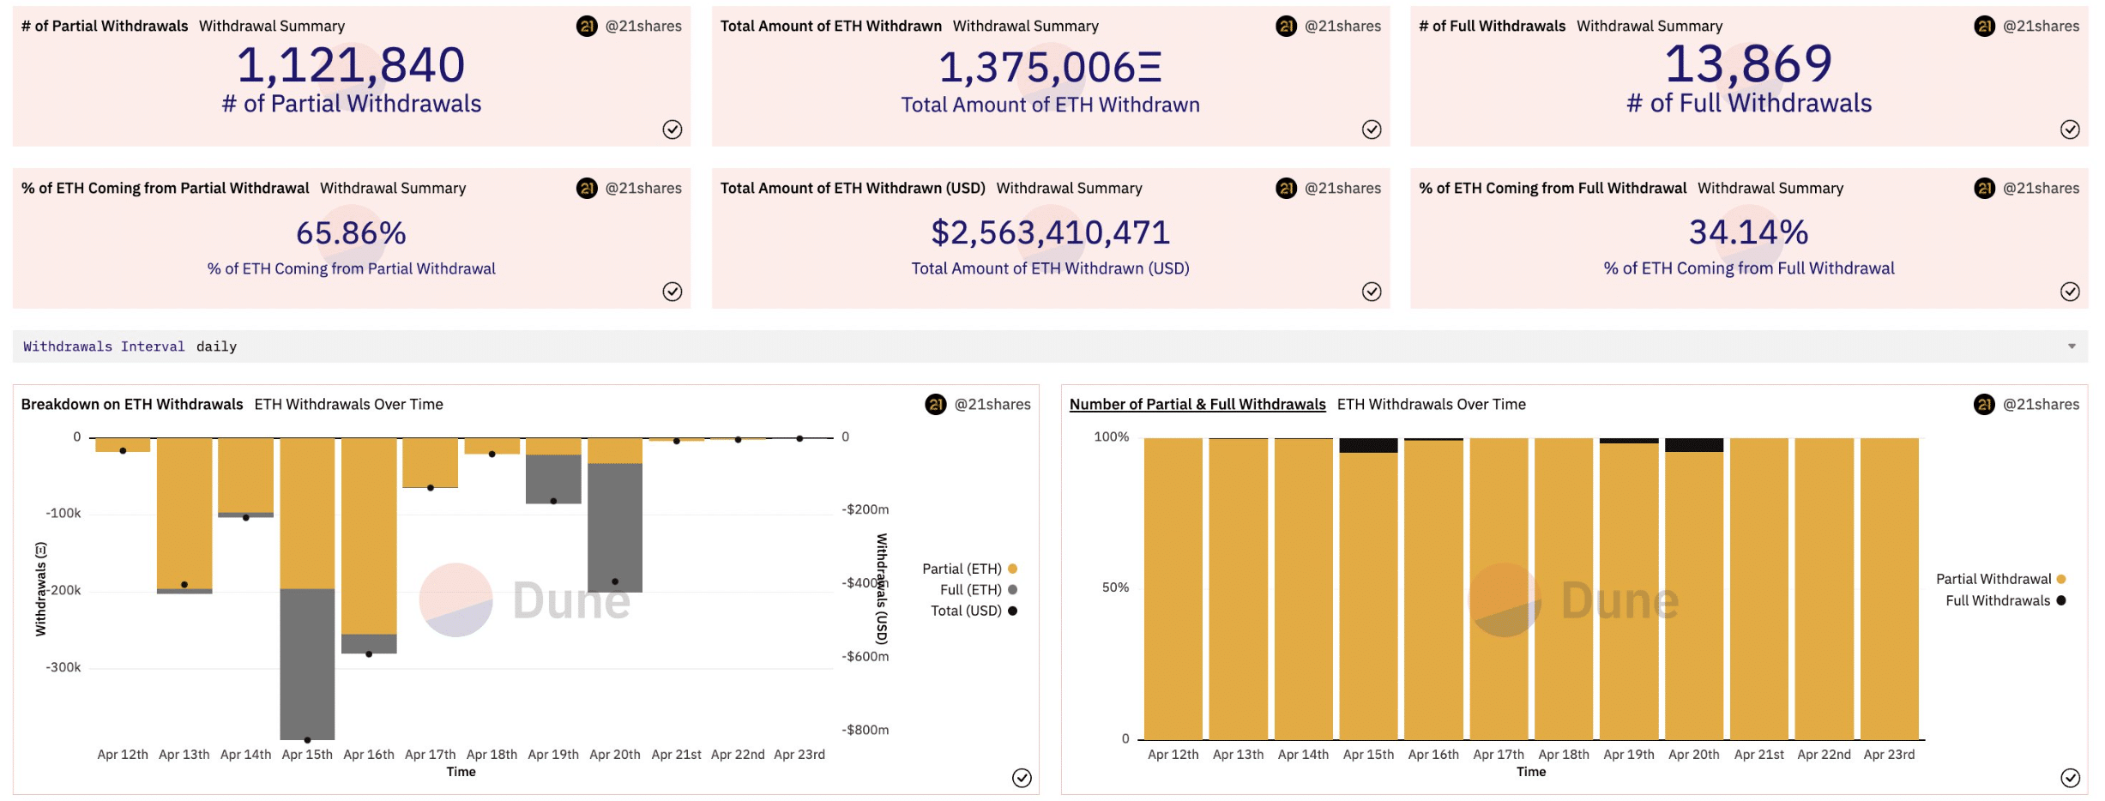Image resolution: width=2105 pixels, height=801 pixels.
Task: Click checkmark on Total ETH Withdrawn (USD) card
Action: pos(1372,292)
